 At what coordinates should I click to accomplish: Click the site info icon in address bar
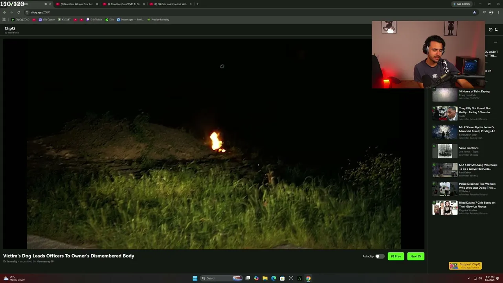(27, 12)
